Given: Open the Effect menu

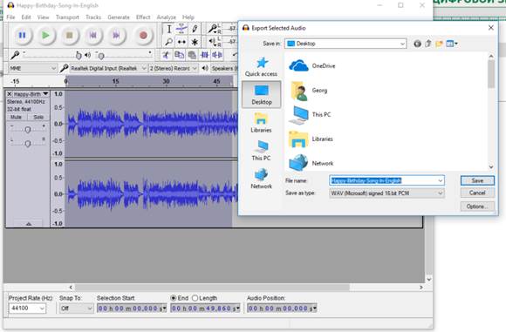Looking at the screenshot, I should [x=143, y=17].
